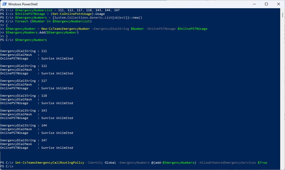Click "Sunrise Unlimited" below dial string 111

tap(57, 58)
